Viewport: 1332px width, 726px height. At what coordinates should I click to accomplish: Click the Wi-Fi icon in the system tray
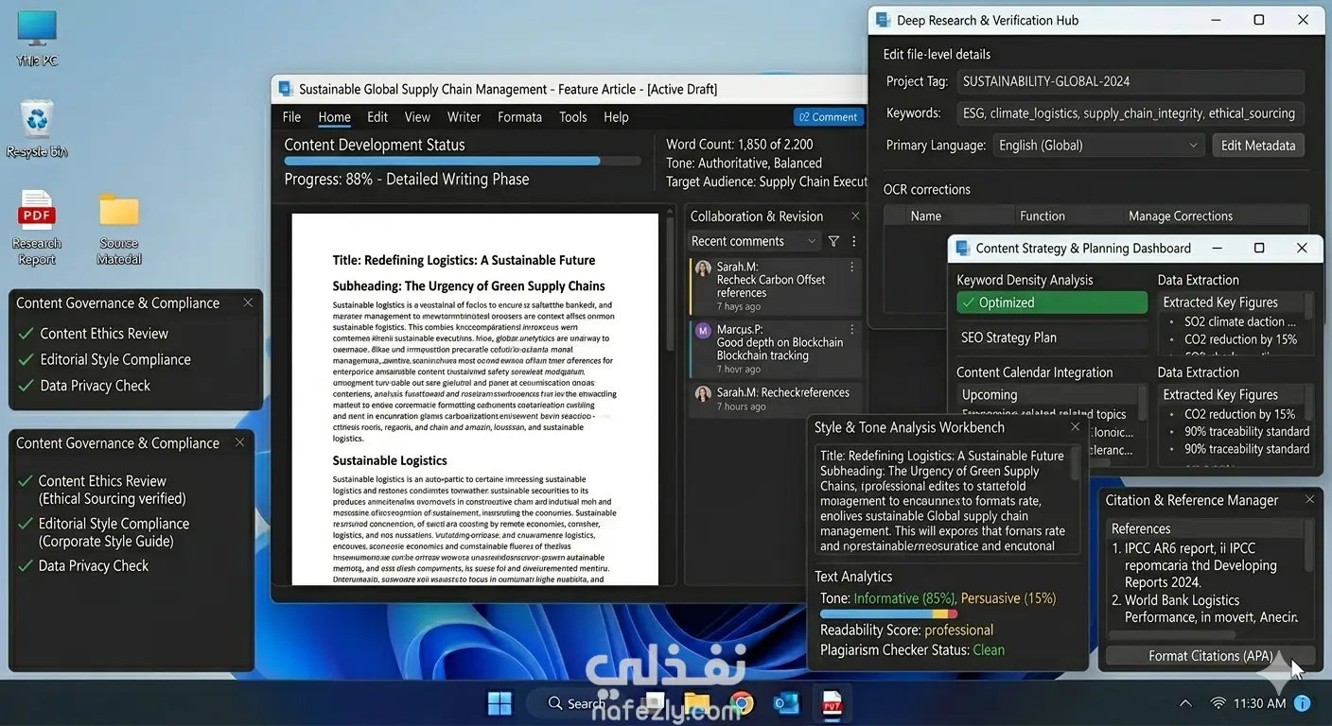point(1218,703)
